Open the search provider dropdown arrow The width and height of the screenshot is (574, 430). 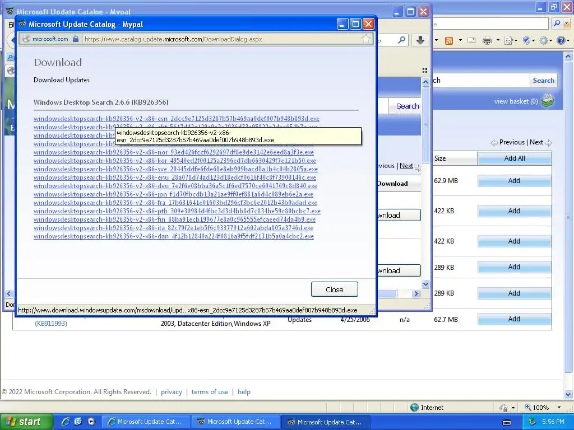tap(567, 24)
